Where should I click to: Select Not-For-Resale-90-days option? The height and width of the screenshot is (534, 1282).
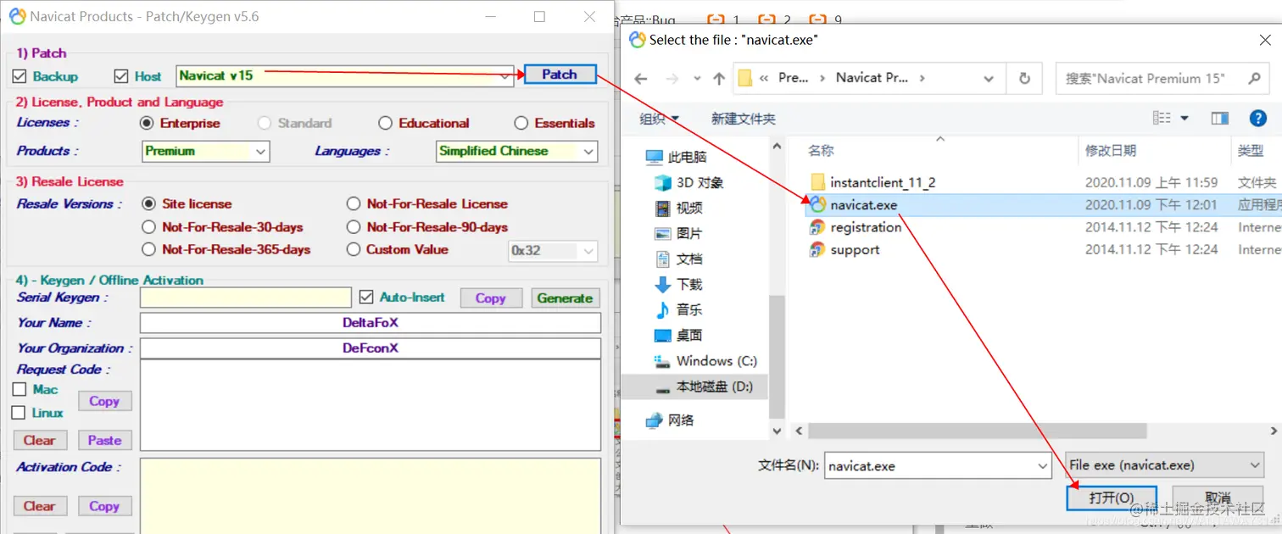coord(354,226)
